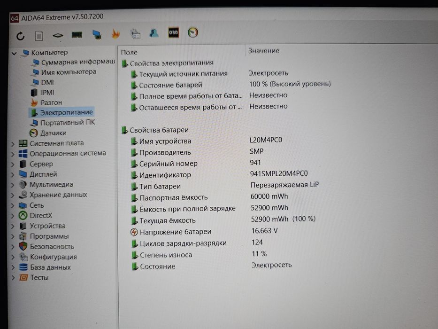Expand the Мультимедиа tree node
This screenshot has width=438, height=329.
pos(13,185)
